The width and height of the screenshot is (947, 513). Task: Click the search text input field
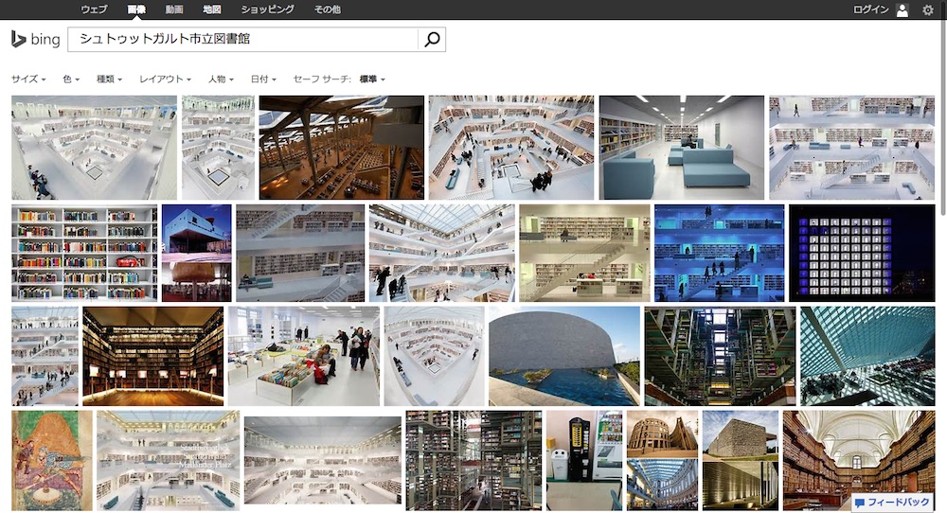244,40
